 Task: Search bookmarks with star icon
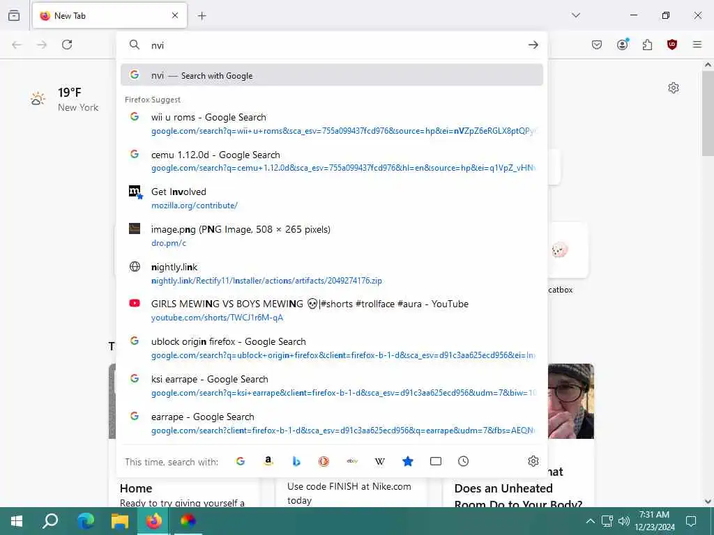[x=407, y=461]
